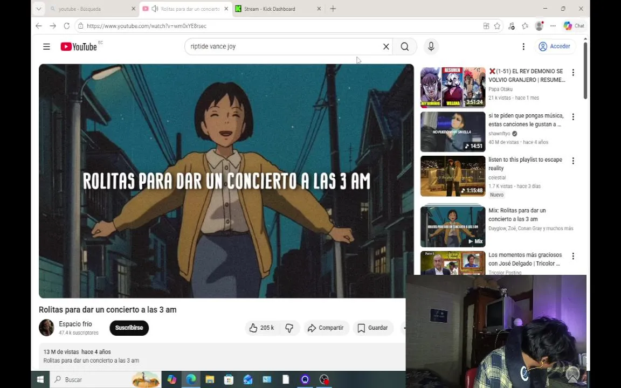Open José Delgado Tricolor video thumbnail
This screenshot has width=621, height=388.
(x=453, y=263)
